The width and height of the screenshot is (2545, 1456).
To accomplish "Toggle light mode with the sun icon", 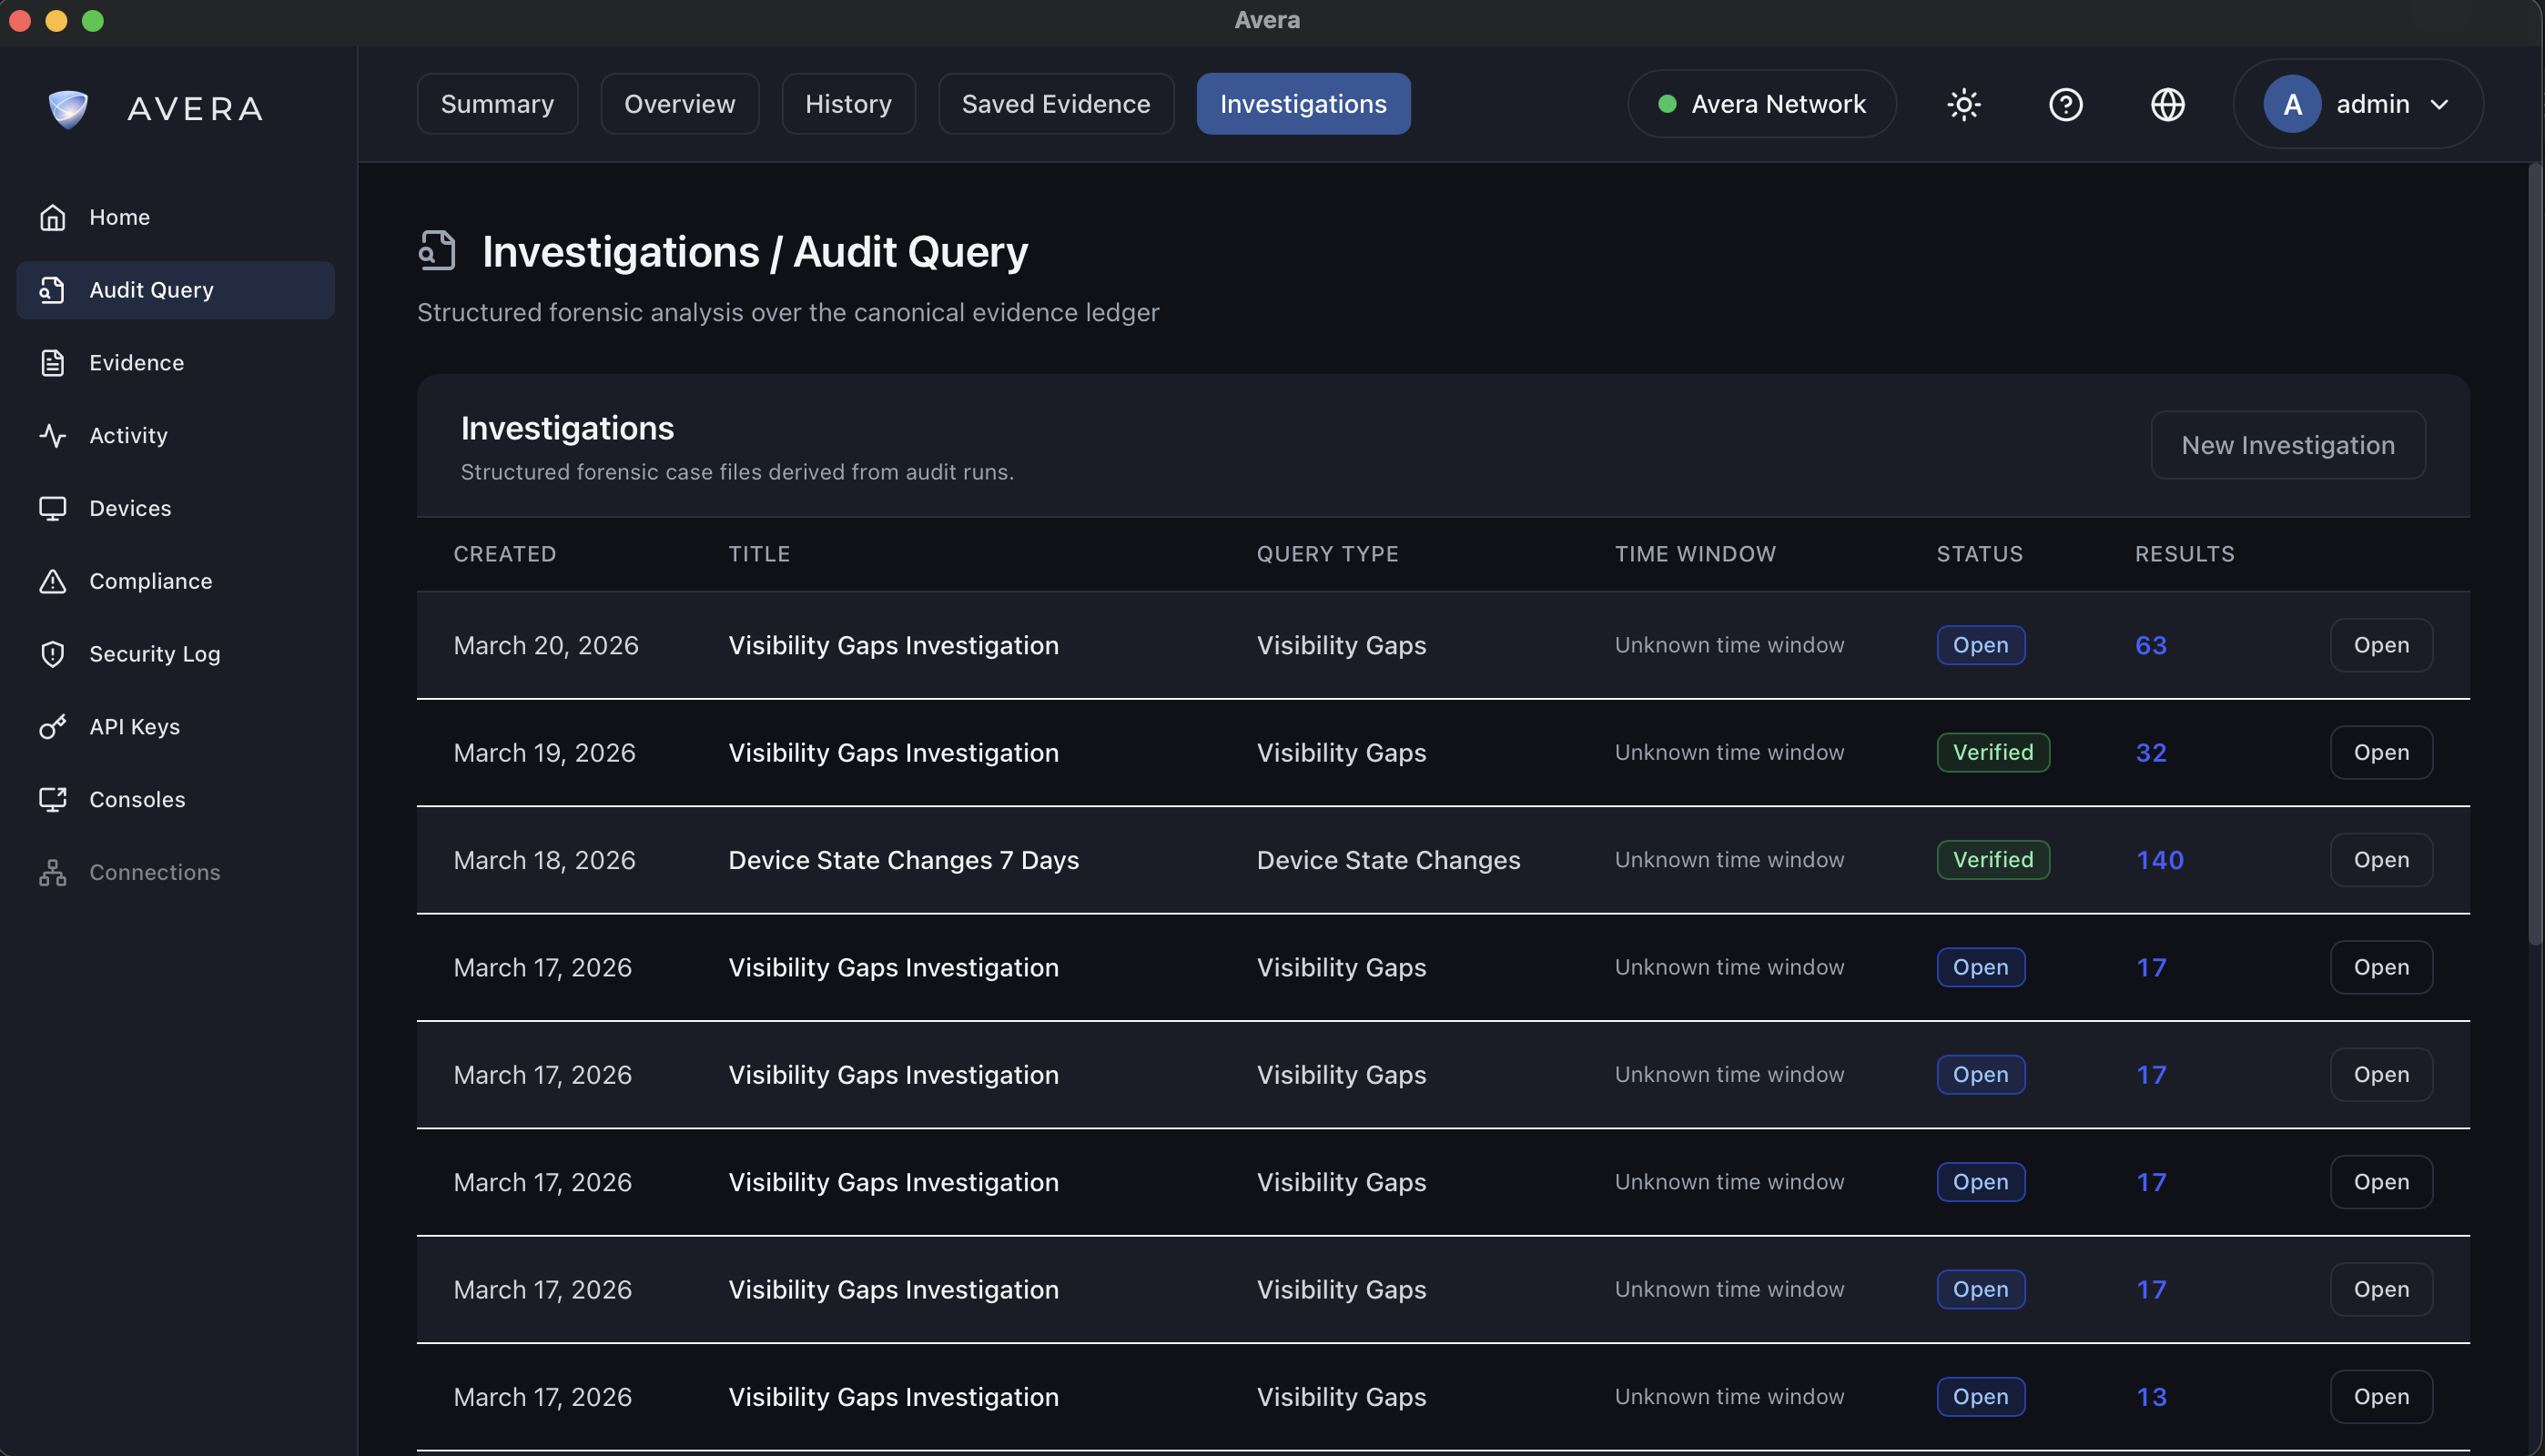I will (1964, 104).
